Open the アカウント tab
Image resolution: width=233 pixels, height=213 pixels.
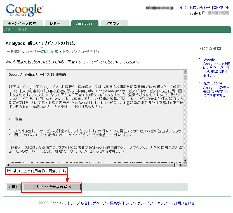point(114,23)
